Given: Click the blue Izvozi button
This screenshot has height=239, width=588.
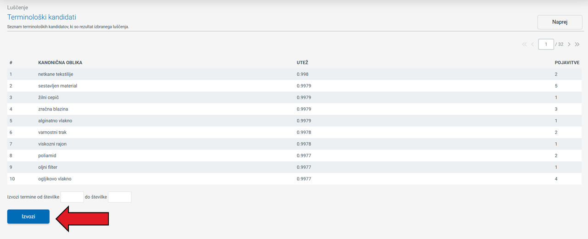Looking at the screenshot, I should (x=28, y=217).
